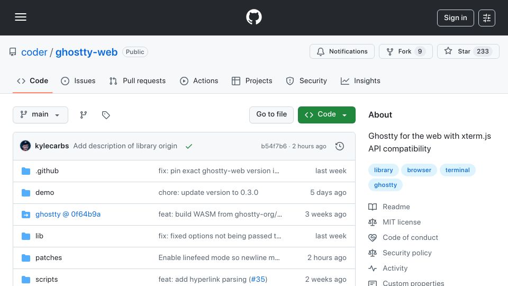This screenshot has width=508, height=286.
Task: Fork the repository with the Fork button
Action: (x=406, y=51)
